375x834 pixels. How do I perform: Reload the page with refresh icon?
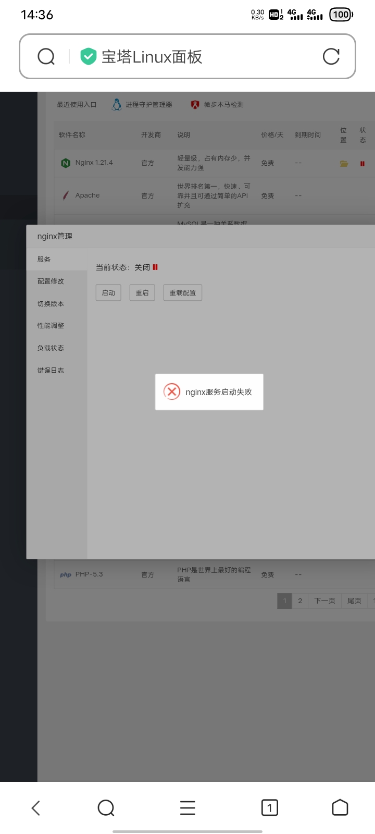point(331,56)
